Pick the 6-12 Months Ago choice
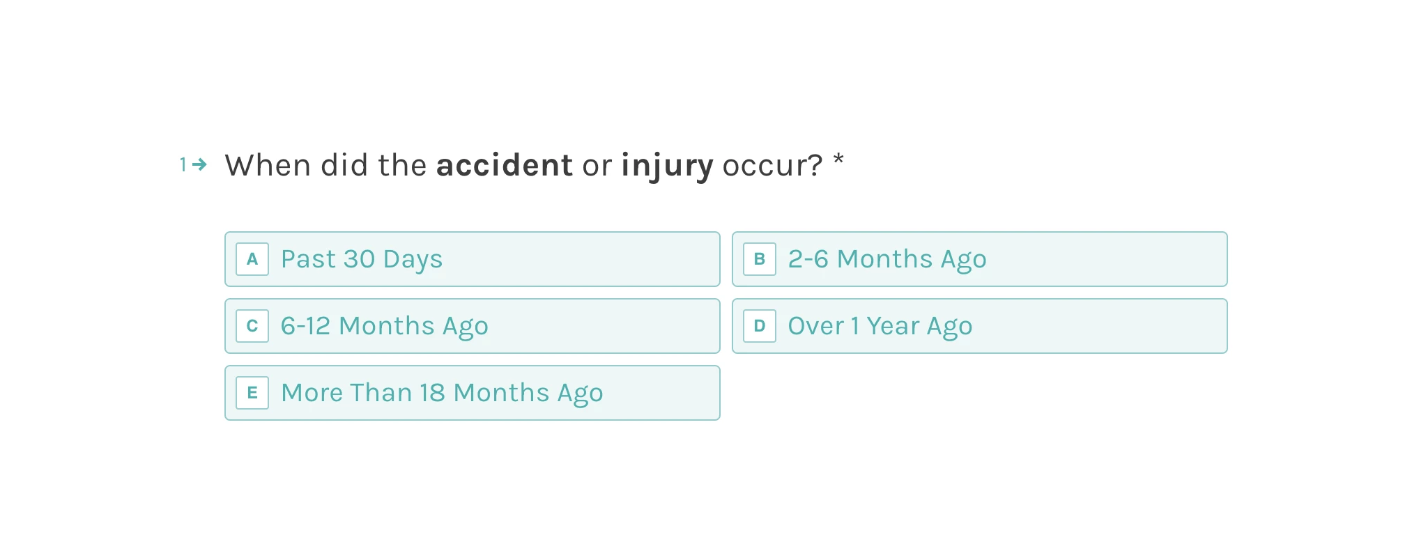1412x560 pixels. [473, 326]
